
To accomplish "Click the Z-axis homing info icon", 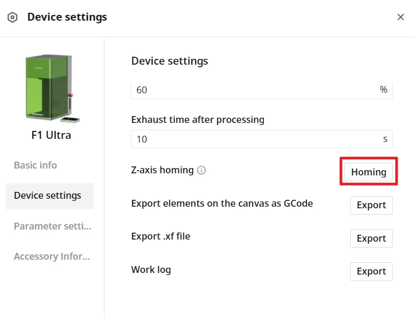I will click(x=201, y=170).
